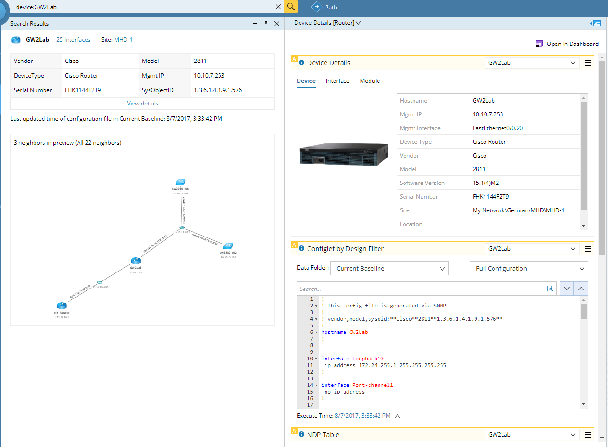Collapse the fold arrow at config line 4
Screen dimensions: 608x447
(x=316, y=319)
